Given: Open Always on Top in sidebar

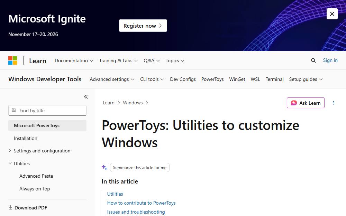Looking at the screenshot, I should click(x=35, y=189).
